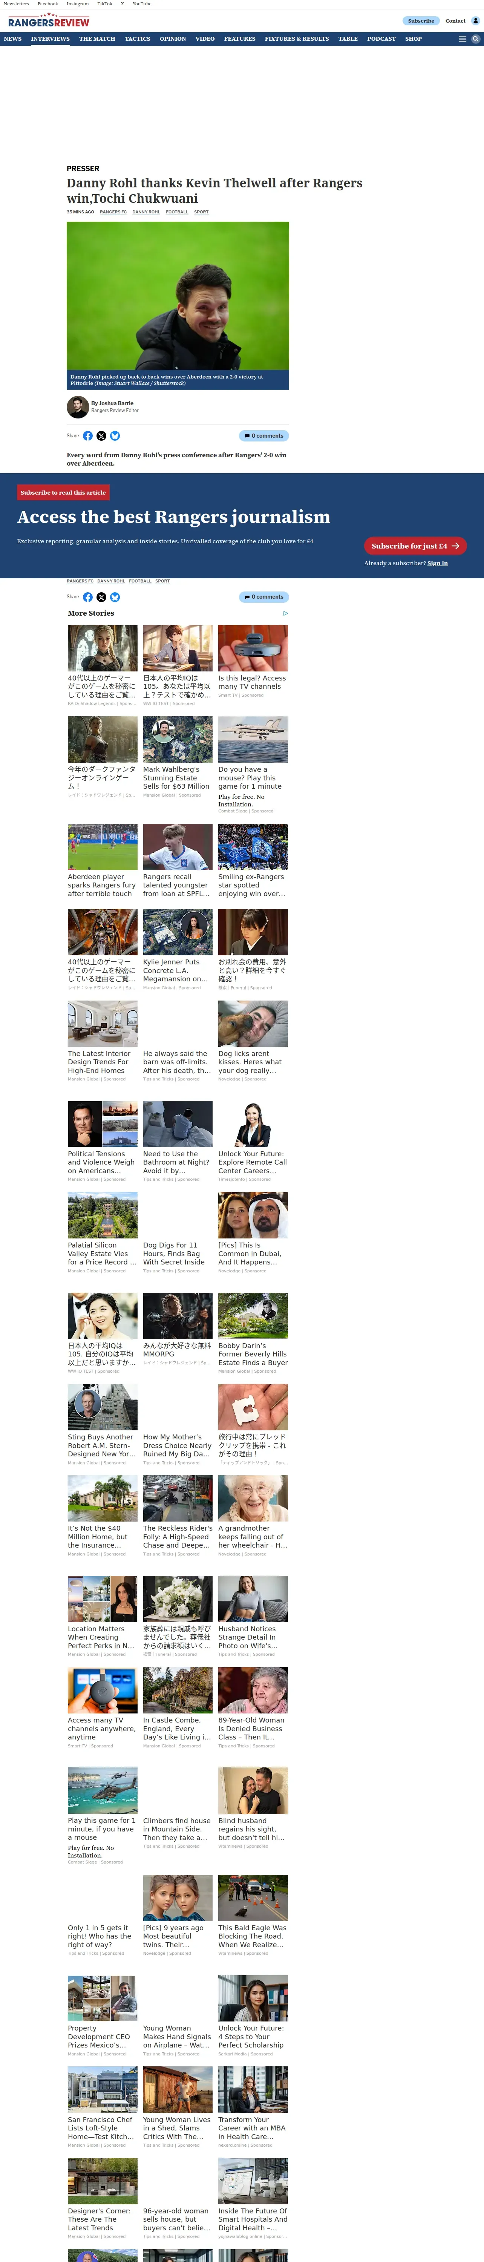Viewport: 484px width, 2262px height.
Task: Open the TACTICS section
Action: pyautogui.click(x=137, y=38)
